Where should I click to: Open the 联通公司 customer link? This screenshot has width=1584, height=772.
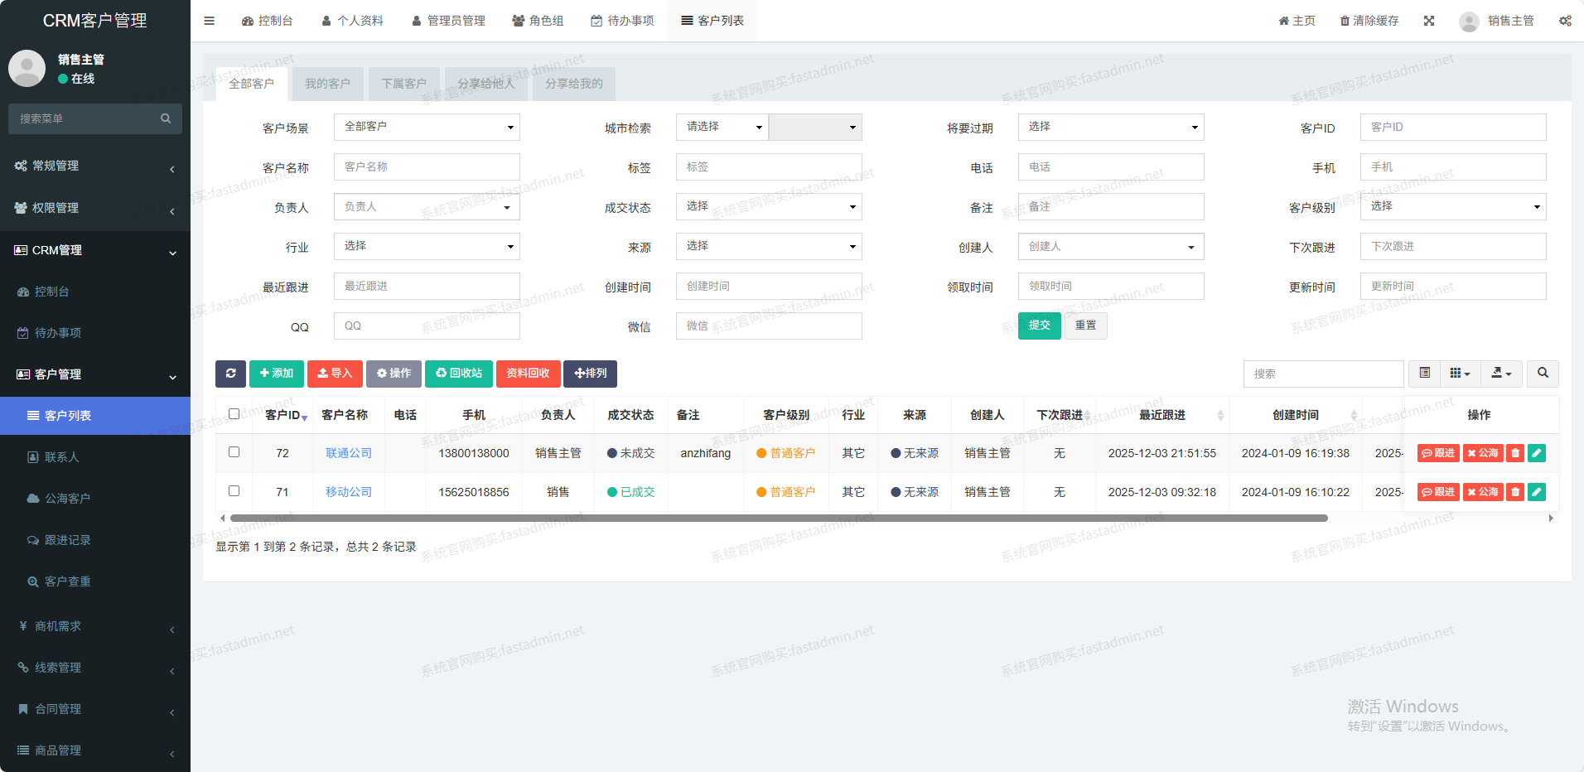[349, 453]
